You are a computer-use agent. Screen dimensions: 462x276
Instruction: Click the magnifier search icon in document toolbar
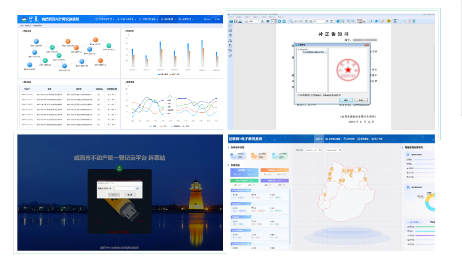pyautogui.click(x=292, y=21)
